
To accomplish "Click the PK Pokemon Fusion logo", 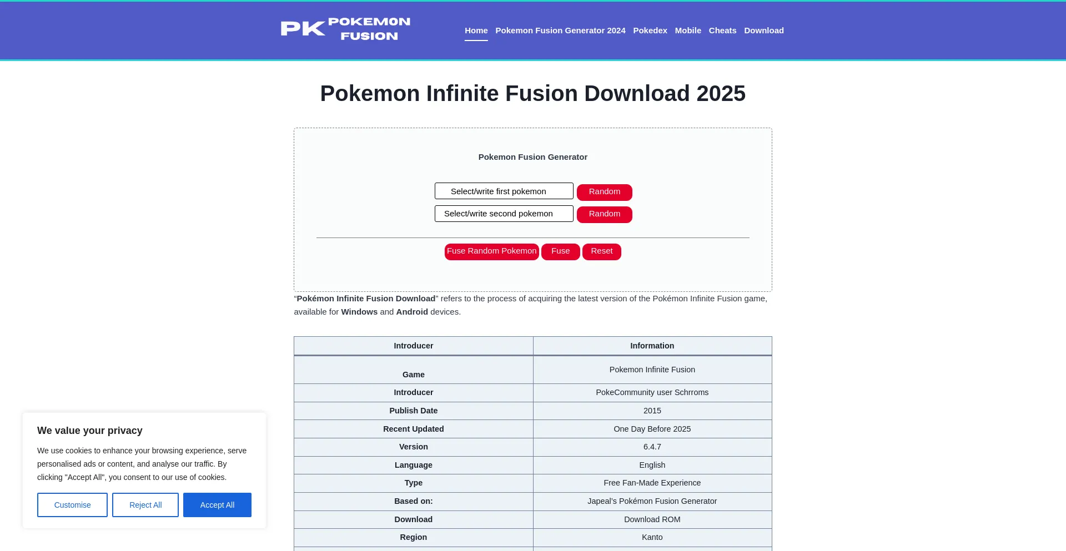I will pyautogui.click(x=344, y=29).
